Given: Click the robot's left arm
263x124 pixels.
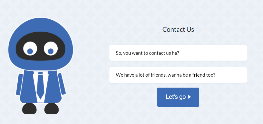Looking at the screenshot, I should [19, 84].
